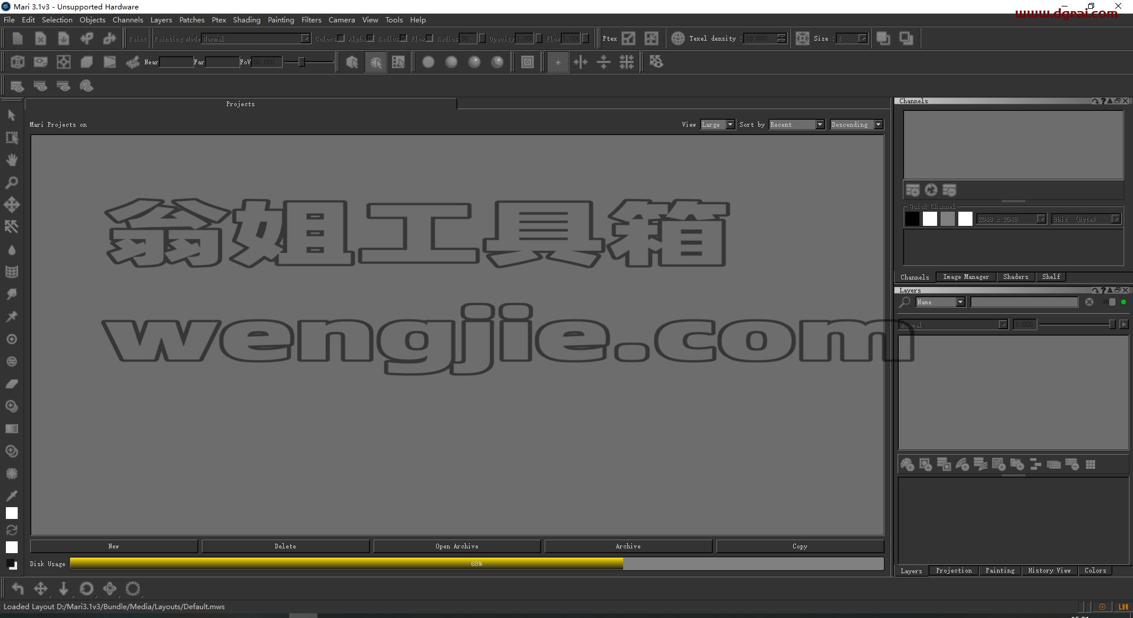
Task: Click the Near clipping input field
Action: [176, 62]
